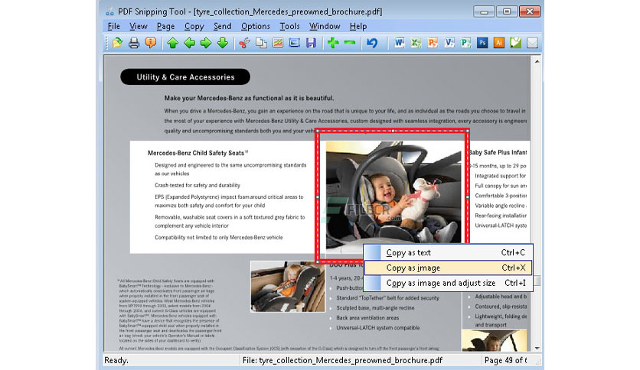This screenshot has height=370, width=640.
Task: Open the Tools menu
Action: point(290,27)
